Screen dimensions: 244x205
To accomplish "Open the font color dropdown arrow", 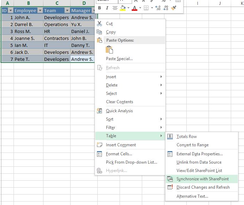I will click(140, 8).
